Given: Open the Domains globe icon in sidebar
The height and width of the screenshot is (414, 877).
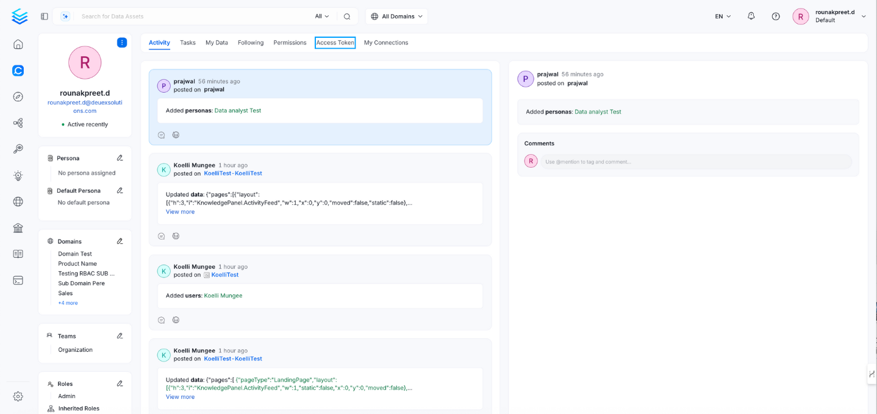Looking at the screenshot, I should point(18,201).
